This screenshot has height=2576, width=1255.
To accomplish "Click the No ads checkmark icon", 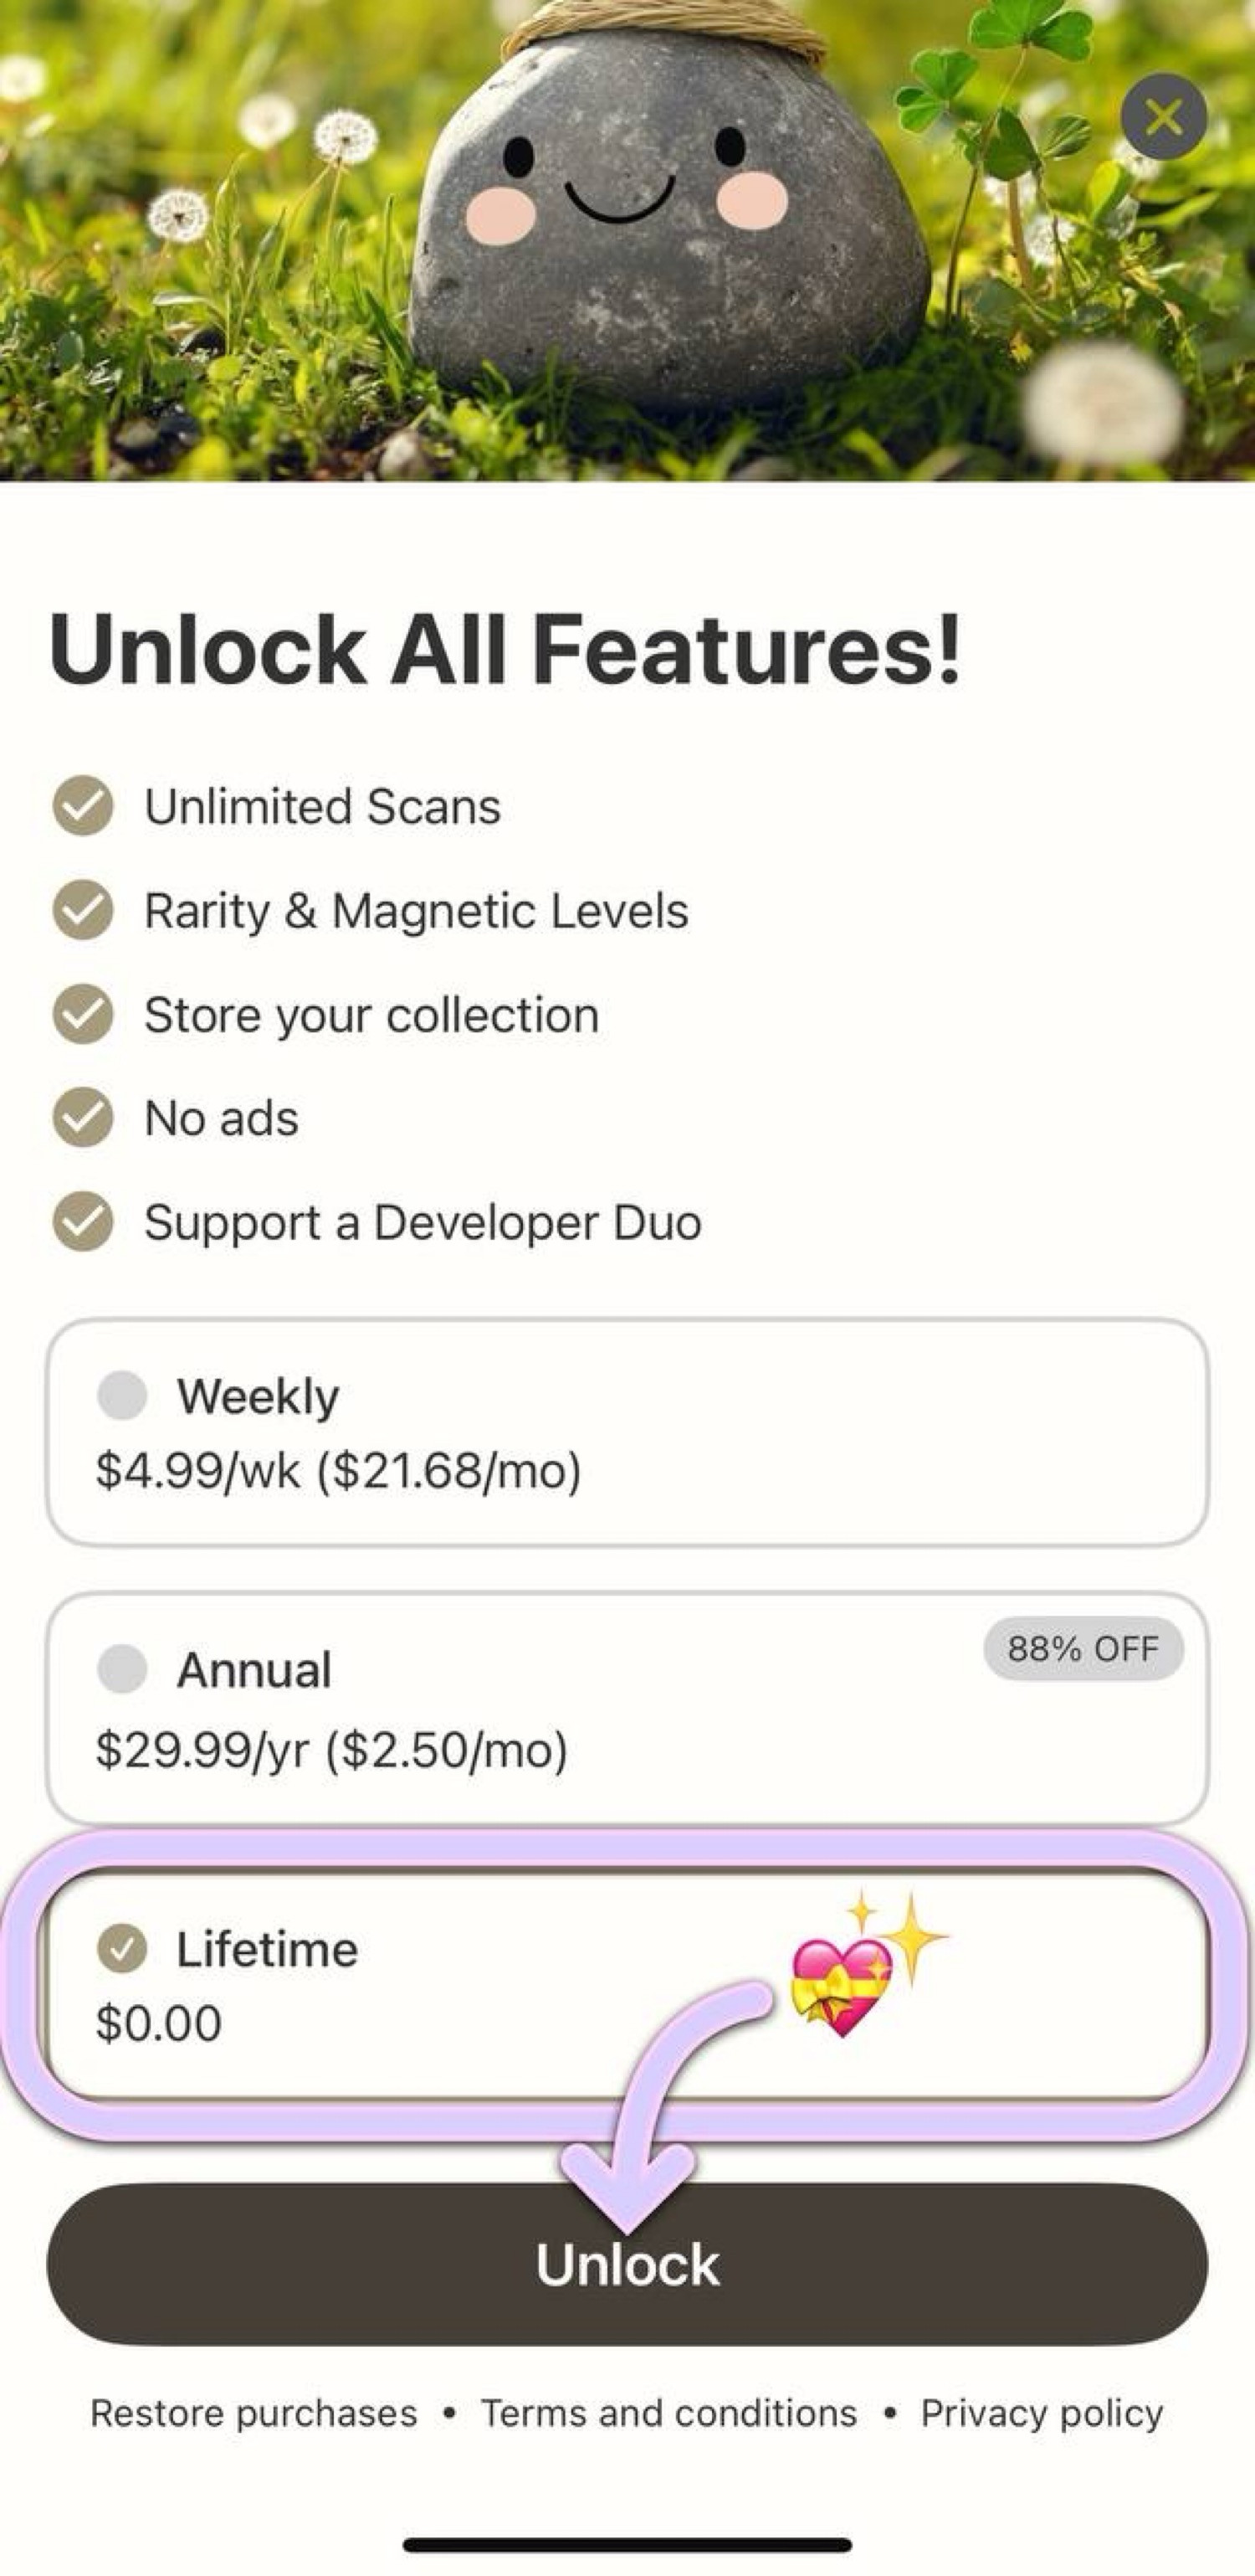I will pos(83,1117).
